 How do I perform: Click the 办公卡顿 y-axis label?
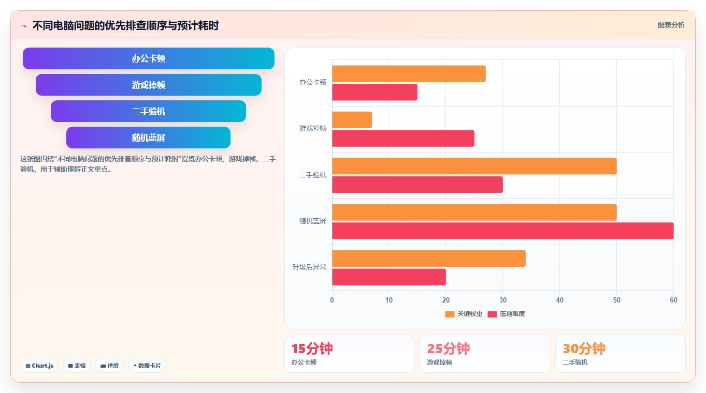click(313, 82)
